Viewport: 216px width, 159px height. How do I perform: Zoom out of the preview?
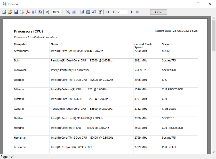pos(68,12)
